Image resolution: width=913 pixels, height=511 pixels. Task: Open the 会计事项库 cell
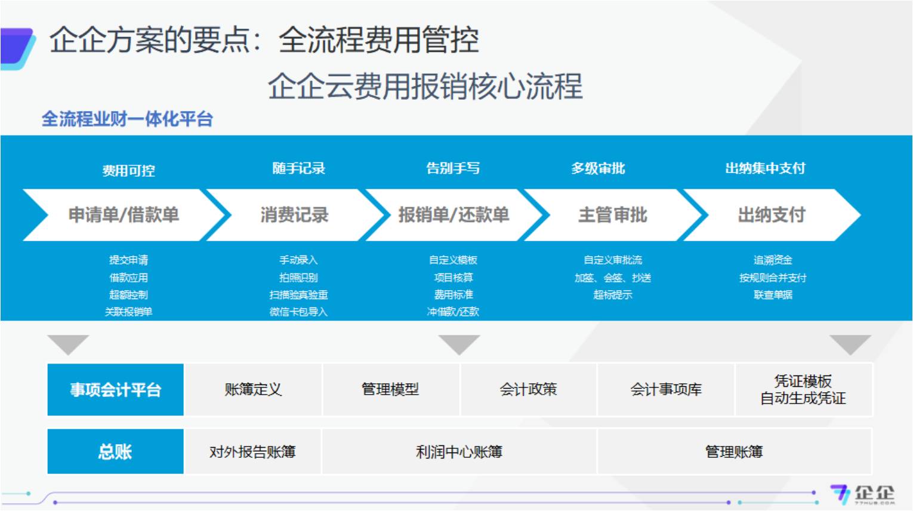point(665,390)
